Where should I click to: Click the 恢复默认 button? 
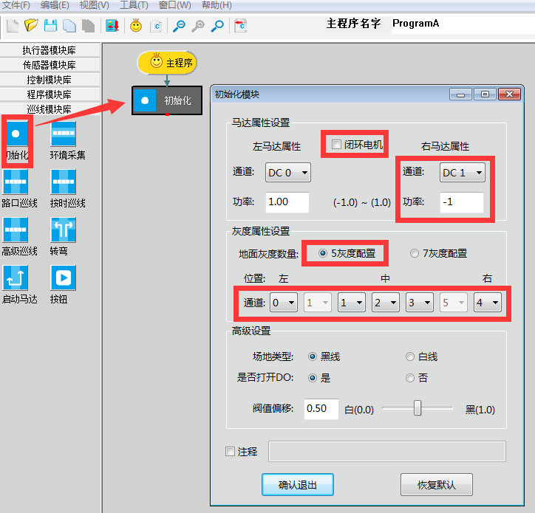(437, 485)
